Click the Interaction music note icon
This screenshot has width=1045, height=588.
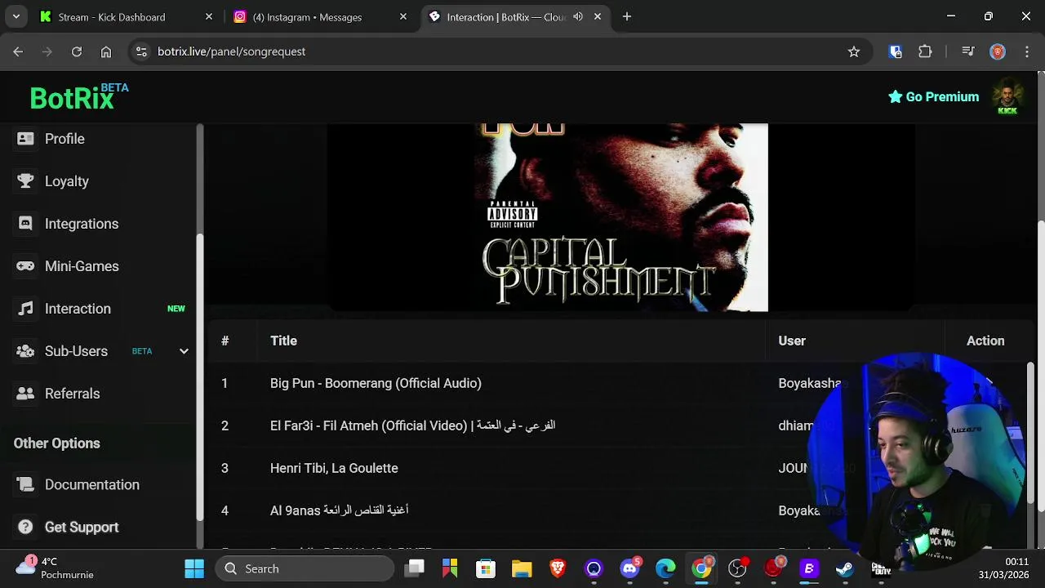tap(25, 309)
